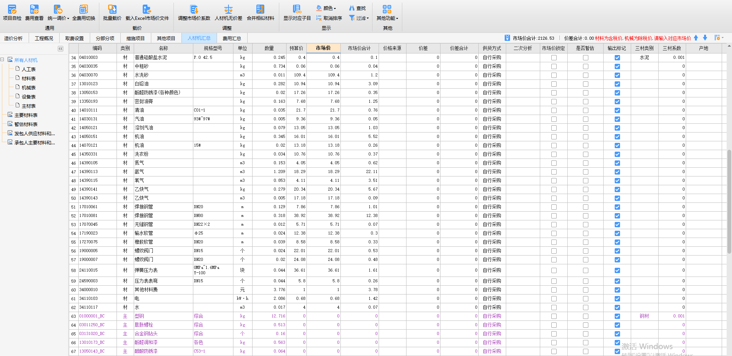Open the 查找 find tool
The image size is (732, 356).
pos(357,8)
